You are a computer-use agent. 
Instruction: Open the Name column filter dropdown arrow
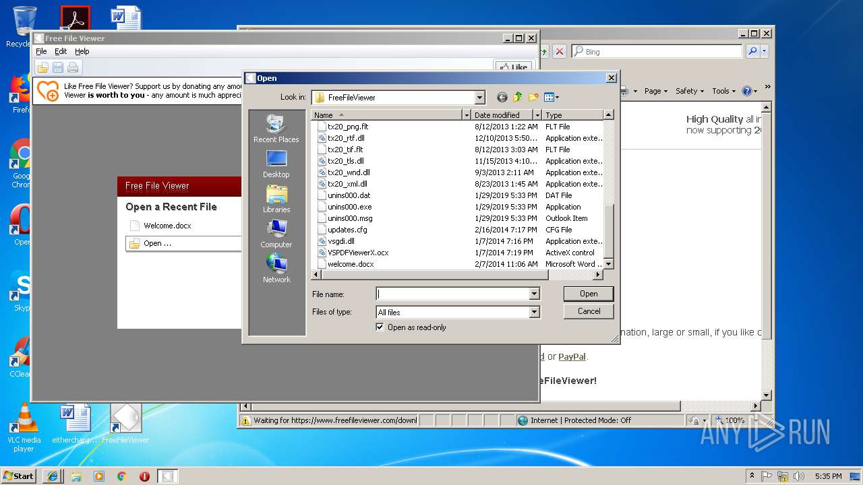[466, 115]
